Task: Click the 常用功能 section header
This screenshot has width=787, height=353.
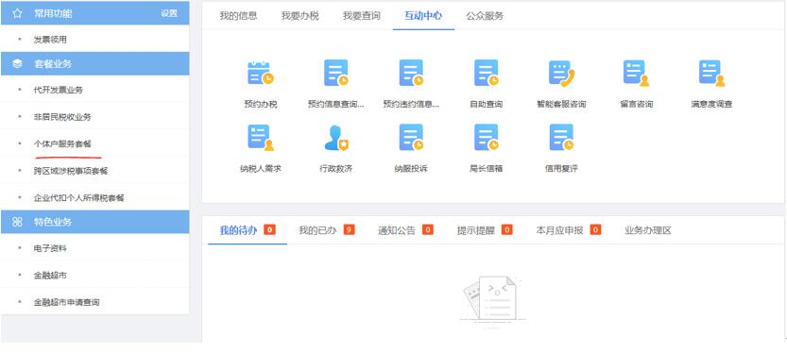Action: [95, 13]
